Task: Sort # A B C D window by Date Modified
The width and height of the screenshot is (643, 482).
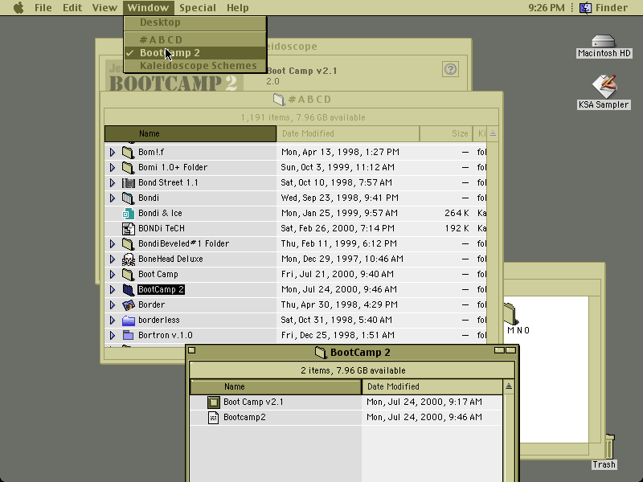Action: [x=348, y=133]
